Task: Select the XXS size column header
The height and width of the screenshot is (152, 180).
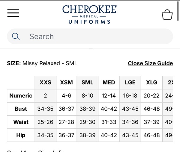Action: 45,83
